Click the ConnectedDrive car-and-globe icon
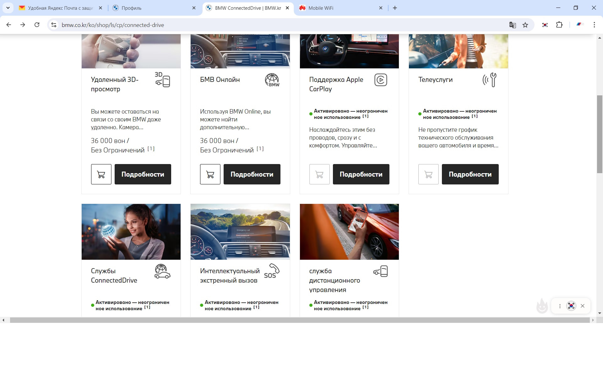This screenshot has height=383, width=603. [x=162, y=272]
